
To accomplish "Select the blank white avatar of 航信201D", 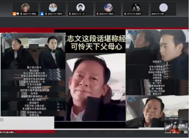I will click(x=164, y=7).
